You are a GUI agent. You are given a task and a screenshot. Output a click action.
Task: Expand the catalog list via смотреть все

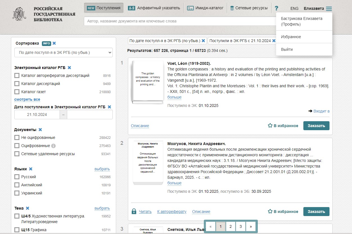coord(27,99)
